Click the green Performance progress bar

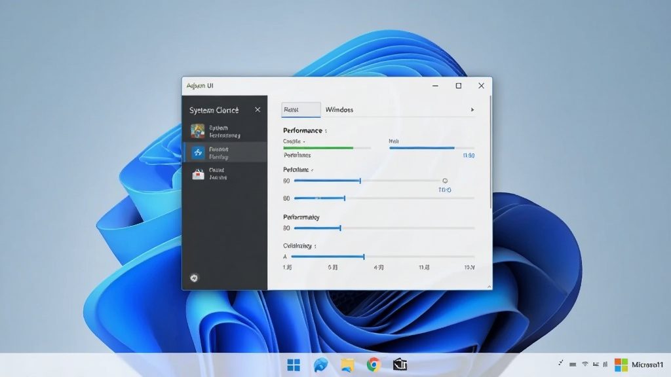coord(327,148)
